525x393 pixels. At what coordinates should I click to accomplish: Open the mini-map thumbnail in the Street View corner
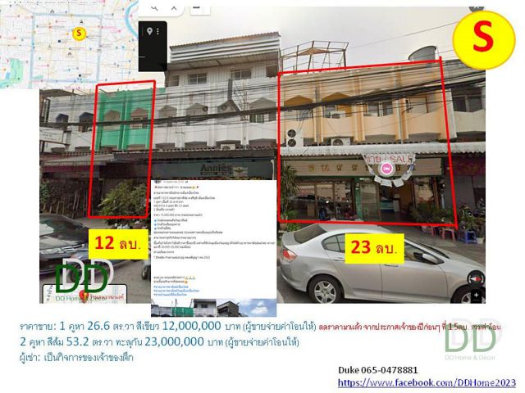point(84,294)
